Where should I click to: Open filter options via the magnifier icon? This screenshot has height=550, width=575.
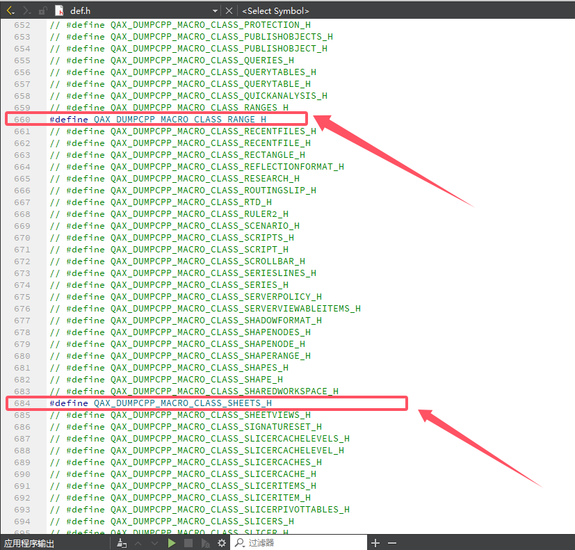click(x=239, y=542)
